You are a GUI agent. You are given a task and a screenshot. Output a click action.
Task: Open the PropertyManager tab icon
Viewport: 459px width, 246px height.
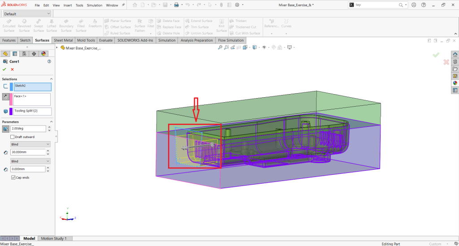point(14,54)
